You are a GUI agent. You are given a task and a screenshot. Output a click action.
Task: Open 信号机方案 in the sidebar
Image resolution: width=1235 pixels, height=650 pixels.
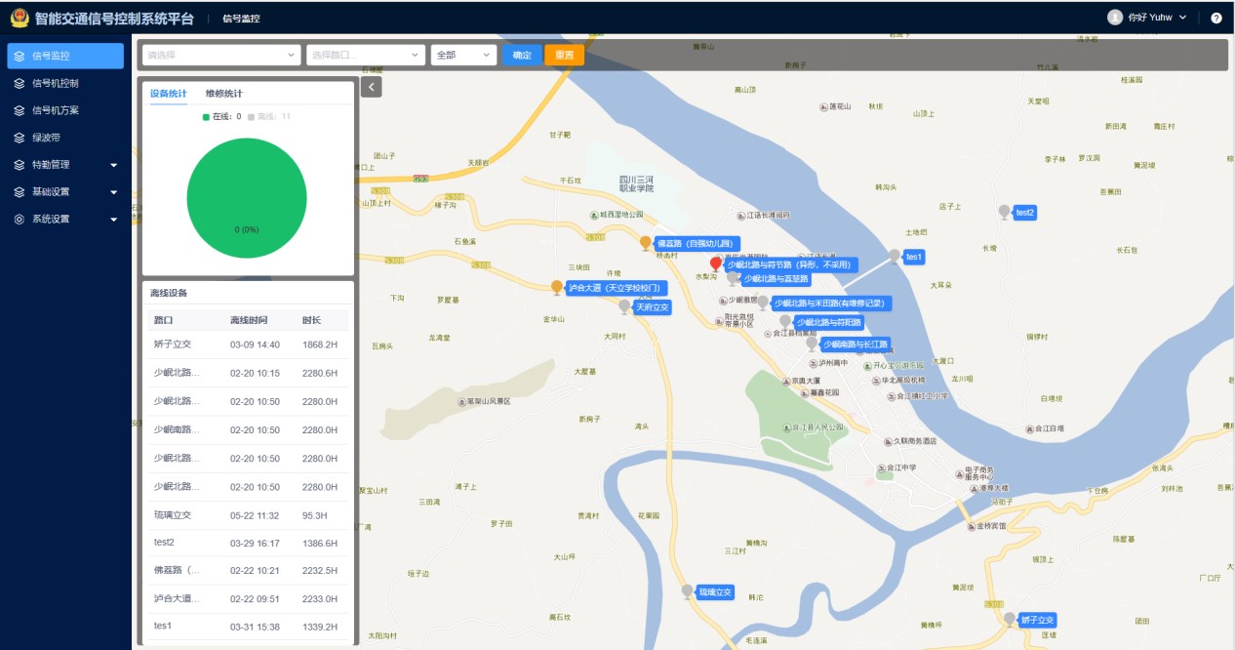(65, 110)
